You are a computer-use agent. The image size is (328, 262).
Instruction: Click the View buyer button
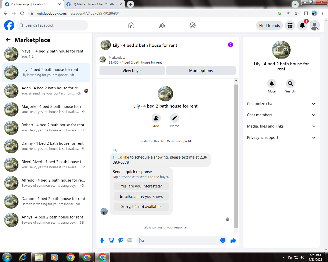pos(132,71)
